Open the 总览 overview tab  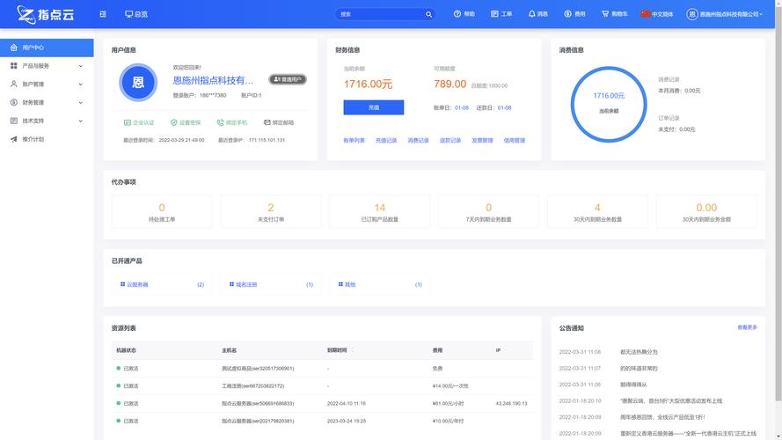tap(136, 14)
